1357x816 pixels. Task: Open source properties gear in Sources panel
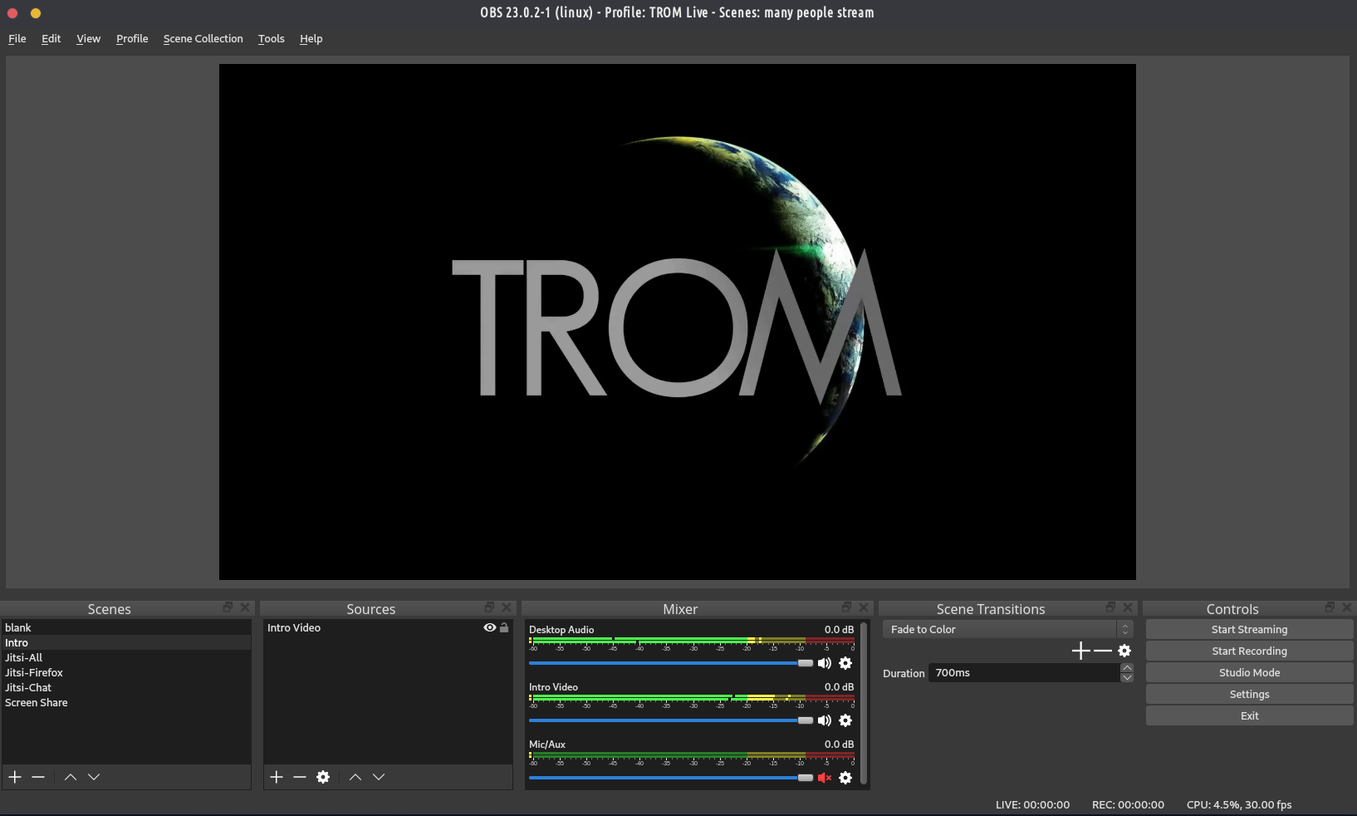pos(323,777)
